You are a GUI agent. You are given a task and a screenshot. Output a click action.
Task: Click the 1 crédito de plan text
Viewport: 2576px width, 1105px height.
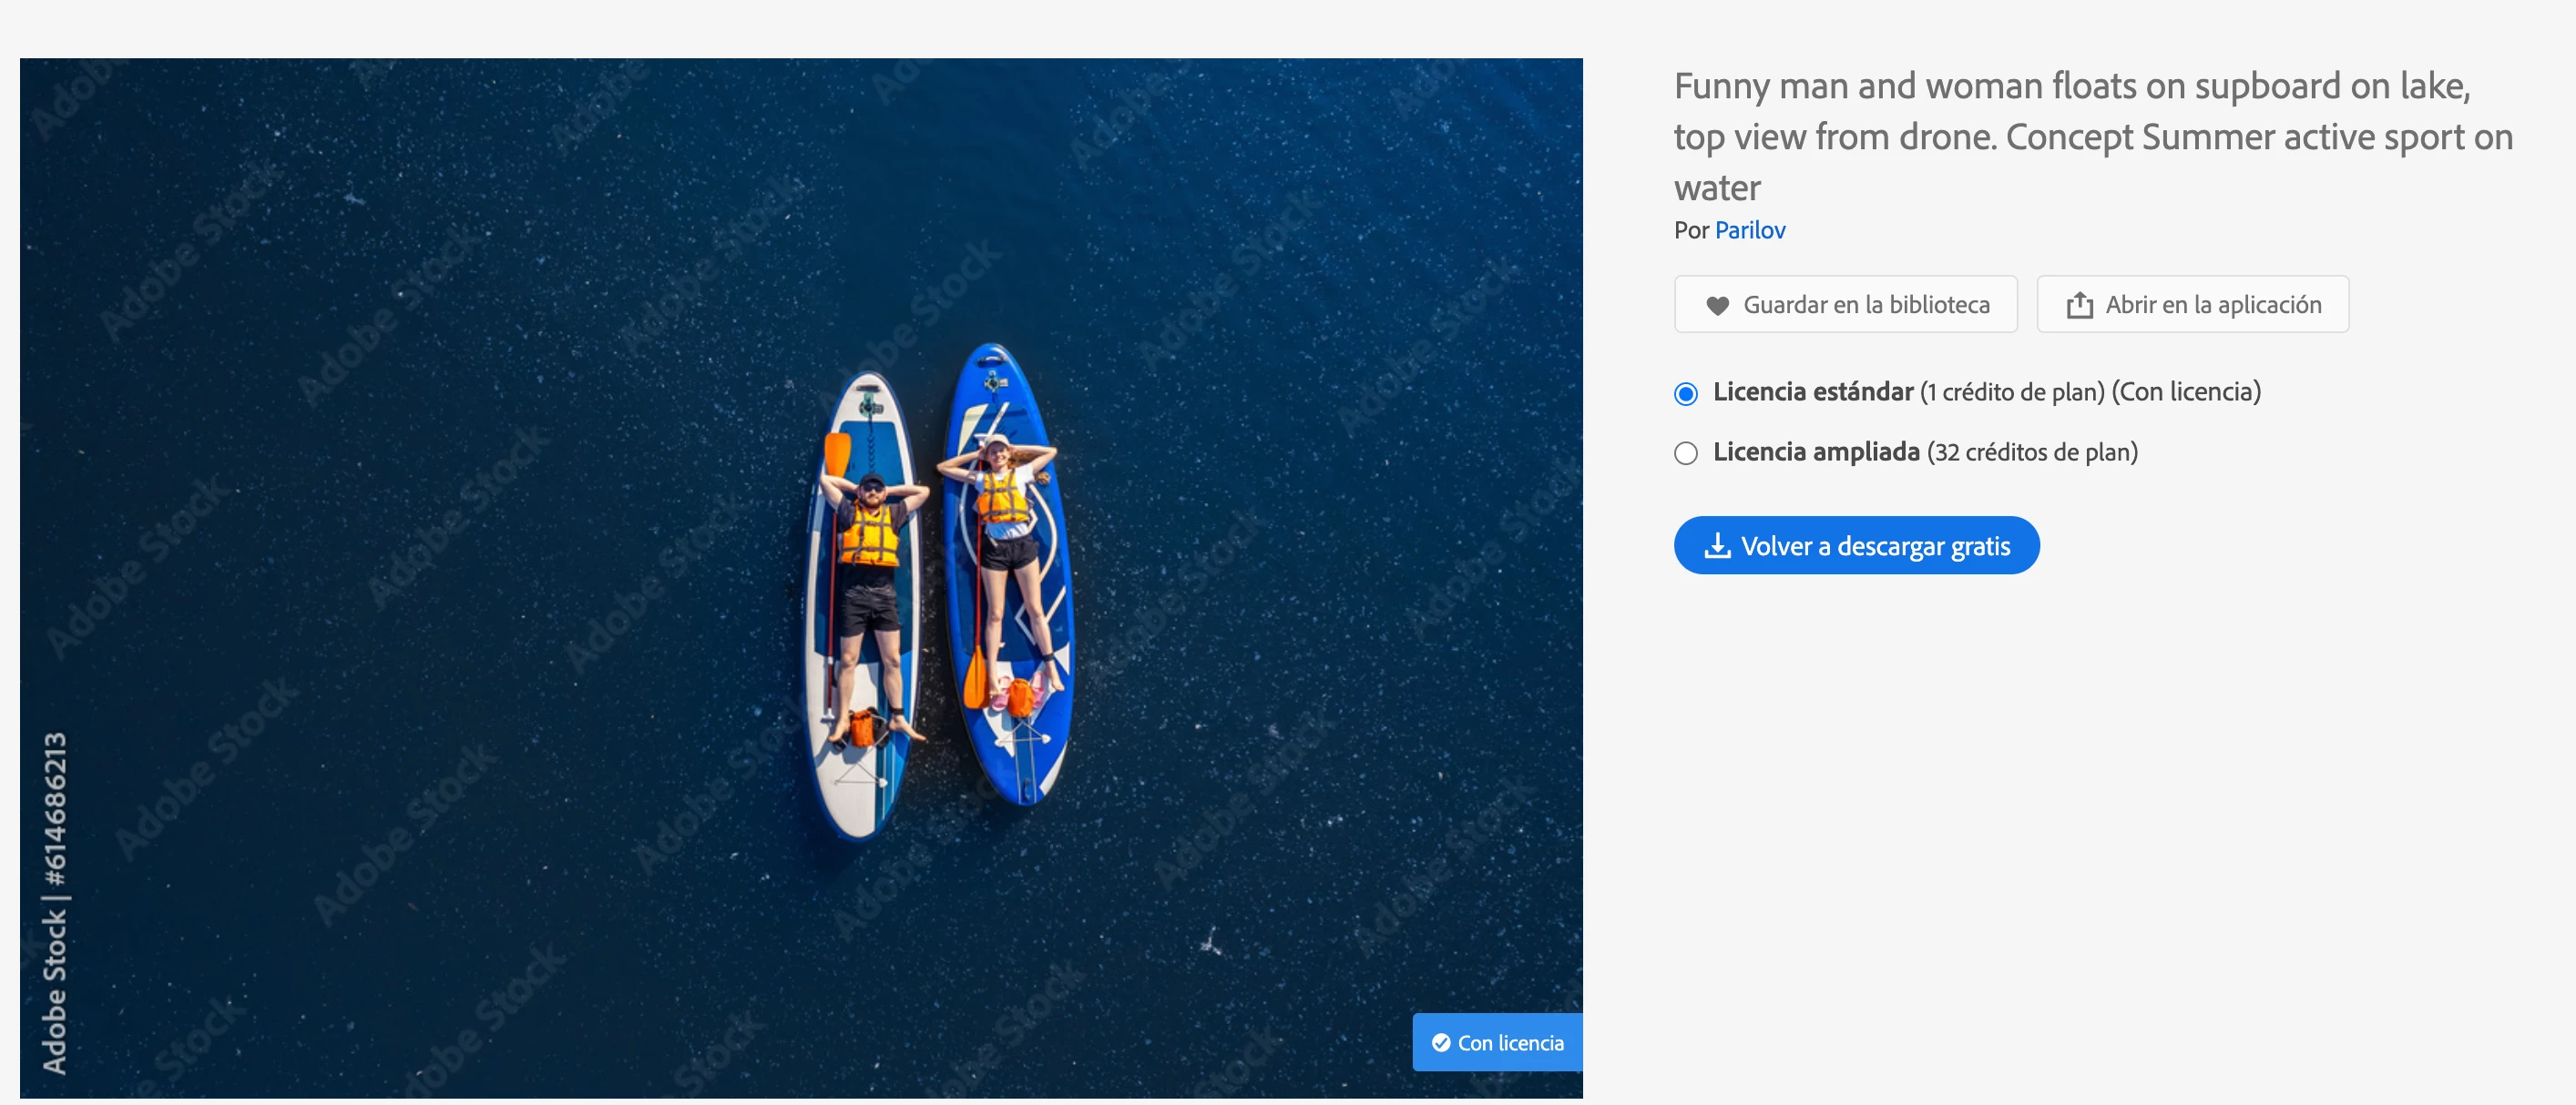[x=2012, y=391]
